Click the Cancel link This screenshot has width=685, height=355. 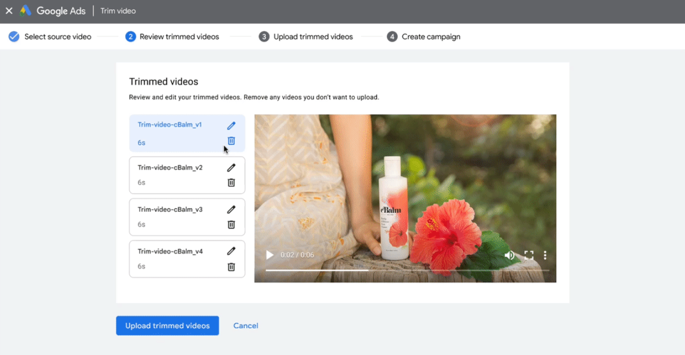pos(246,326)
